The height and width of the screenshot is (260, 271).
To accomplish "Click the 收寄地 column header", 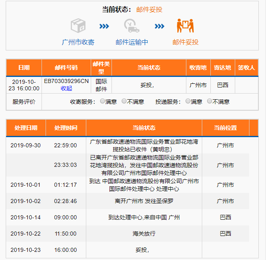I will tap(198, 68).
